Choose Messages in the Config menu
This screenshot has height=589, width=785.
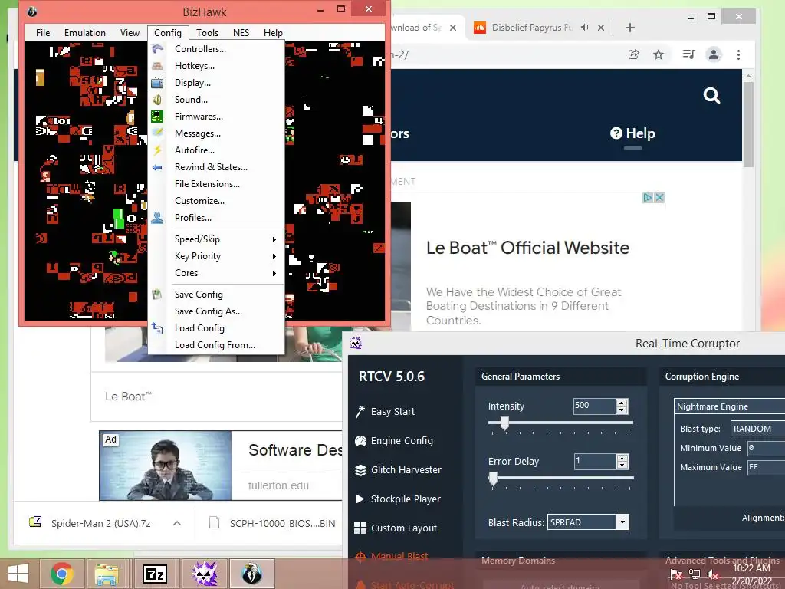coord(216,133)
